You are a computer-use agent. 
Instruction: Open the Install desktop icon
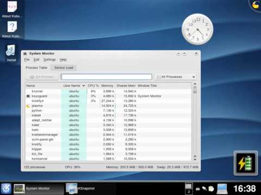[x=11, y=53]
